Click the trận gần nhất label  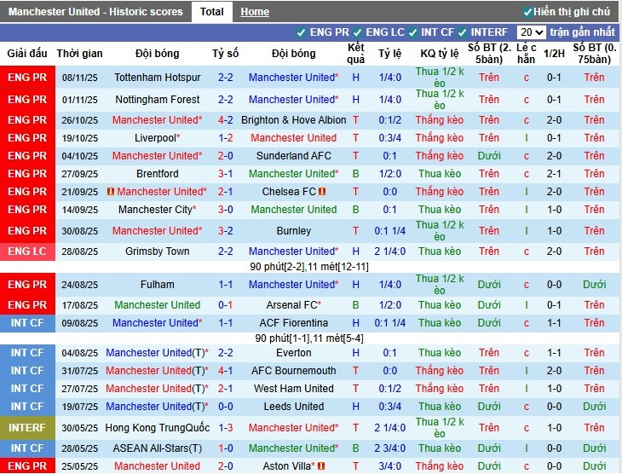[x=582, y=32]
